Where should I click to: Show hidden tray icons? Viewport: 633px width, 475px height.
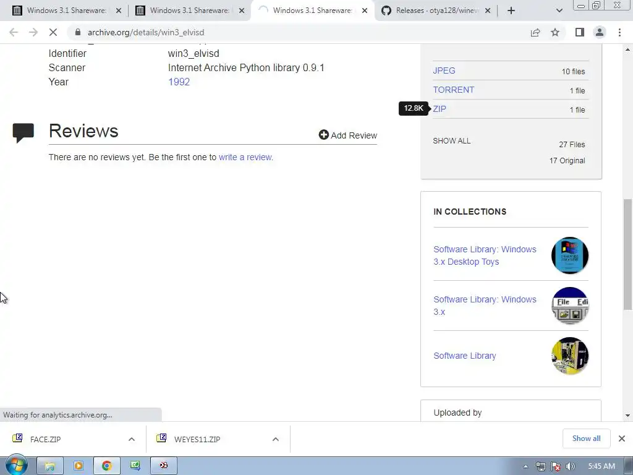coord(525,466)
